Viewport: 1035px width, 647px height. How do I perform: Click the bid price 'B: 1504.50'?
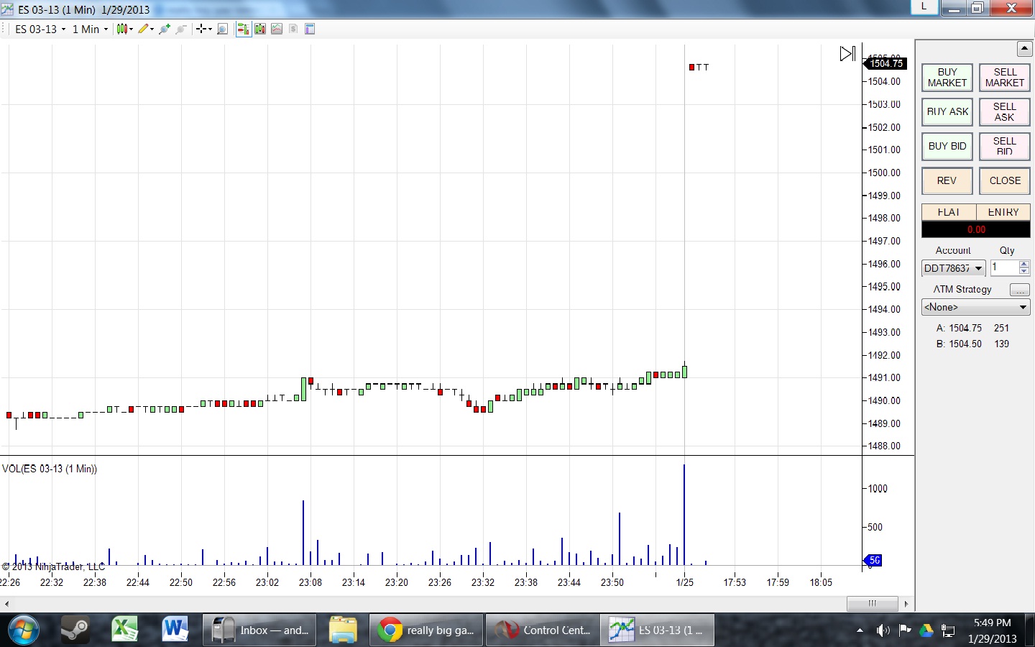[959, 344]
